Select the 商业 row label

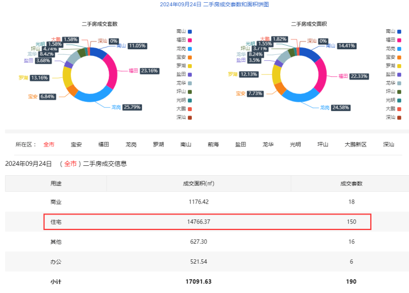point(56,202)
